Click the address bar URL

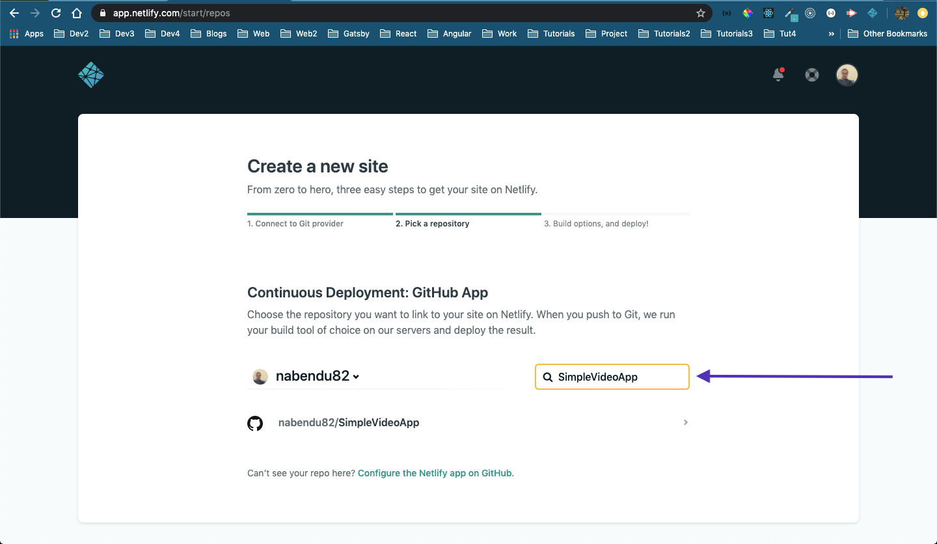pyautogui.click(x=171, y=13)
